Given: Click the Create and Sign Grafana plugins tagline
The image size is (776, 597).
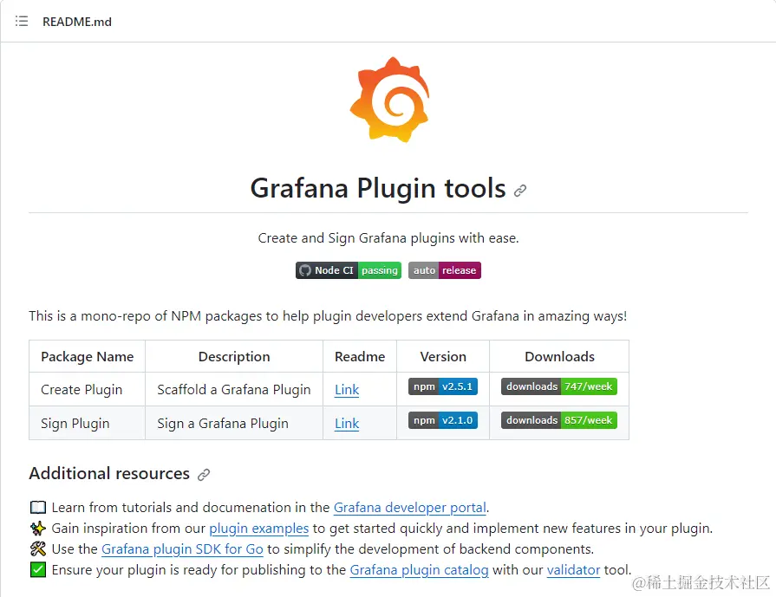Looking at the screenshot, I should [x=388, y=238].
